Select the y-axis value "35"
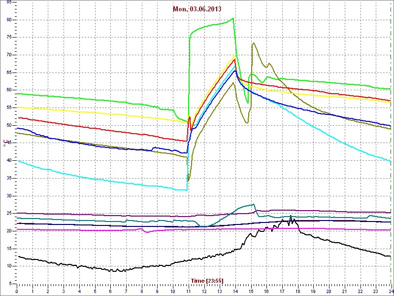Viewport: 394px width, 296px height. (9, 178)
